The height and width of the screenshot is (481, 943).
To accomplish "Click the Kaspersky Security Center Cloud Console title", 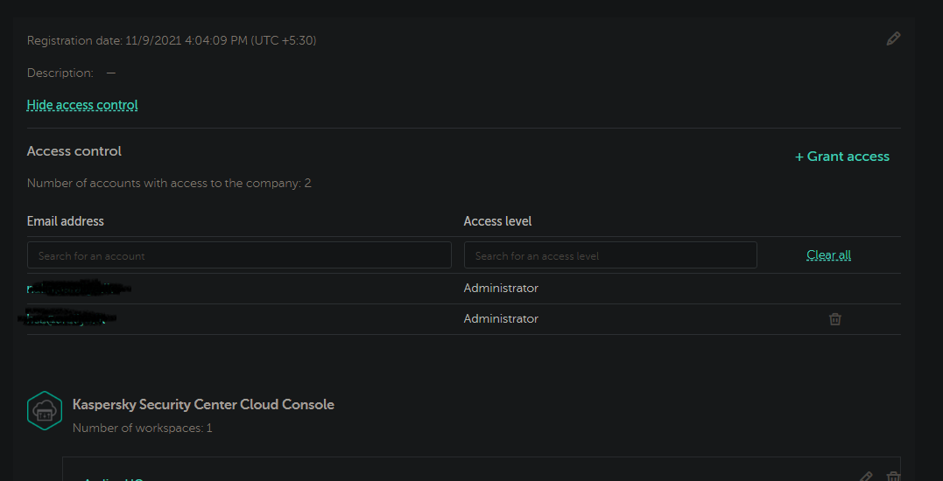I will 203,405.
